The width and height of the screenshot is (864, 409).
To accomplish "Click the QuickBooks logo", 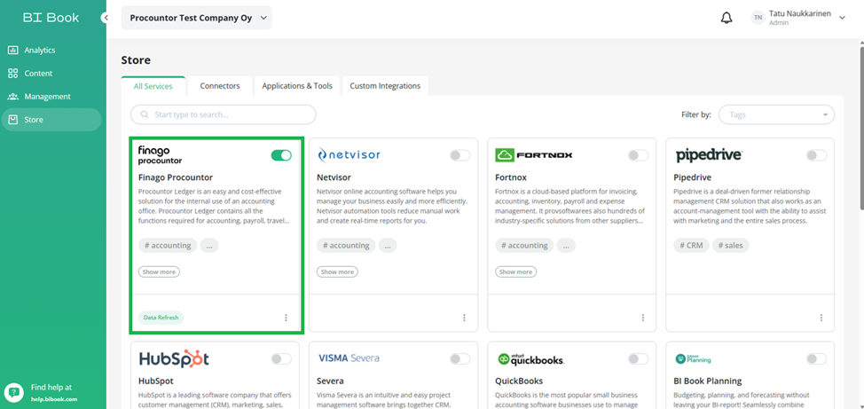I will pyautogui.click(x=530, y=358).
